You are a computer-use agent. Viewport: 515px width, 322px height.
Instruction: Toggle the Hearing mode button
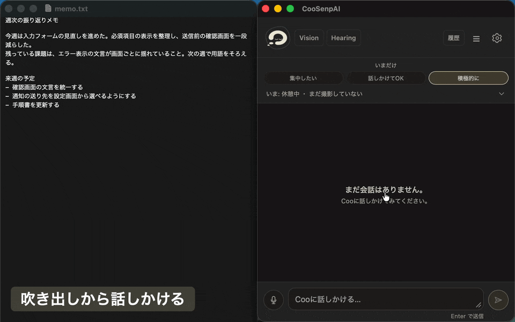point(343,38)
